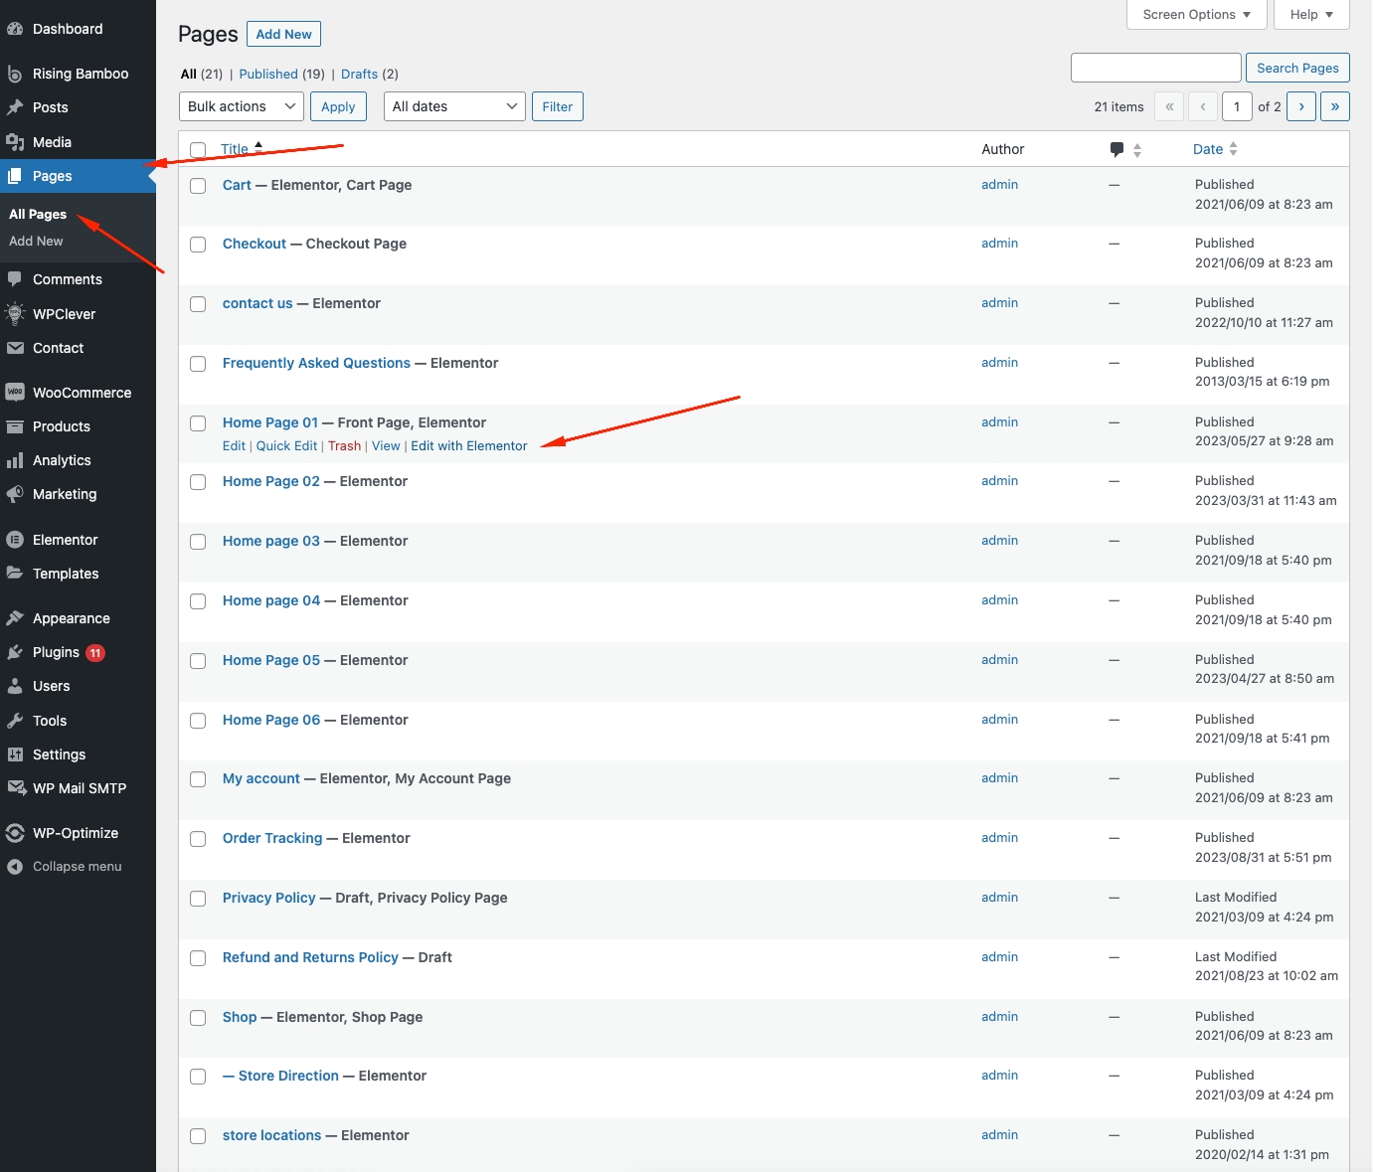1373x1172 pixels.
Task: Click the Analytics bar chart icon
Action: tap(15, 460)
